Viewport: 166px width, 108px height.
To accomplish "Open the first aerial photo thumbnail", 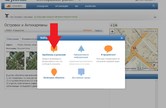I will [x=15, y=61].
